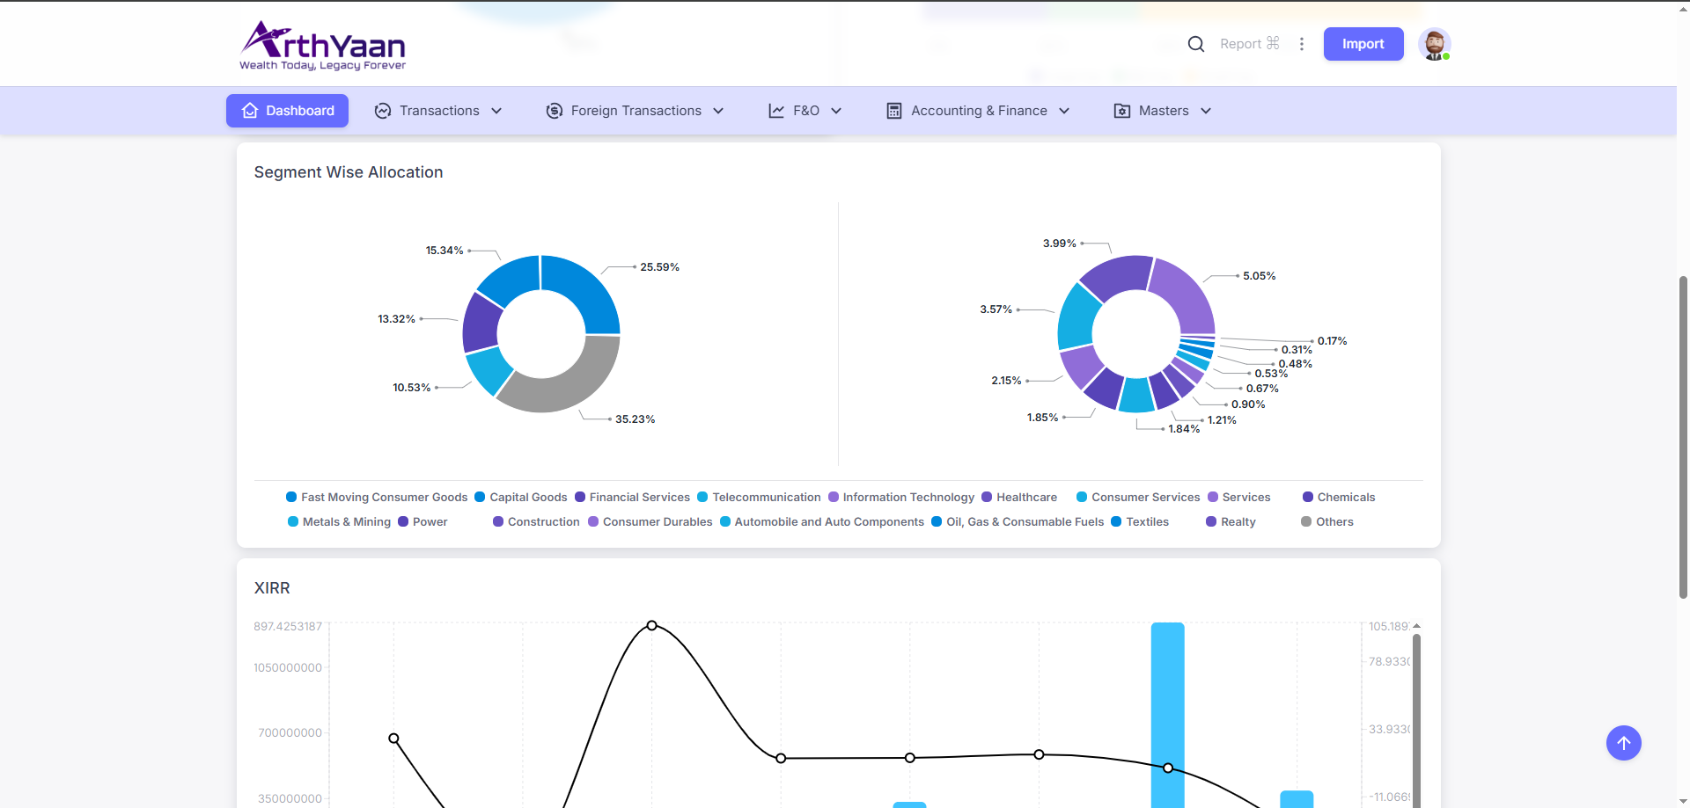This screenshot has height=808, width=1690.
Task: Expand the Transactions dropdown chevron
Action: [x=496, y=111]
